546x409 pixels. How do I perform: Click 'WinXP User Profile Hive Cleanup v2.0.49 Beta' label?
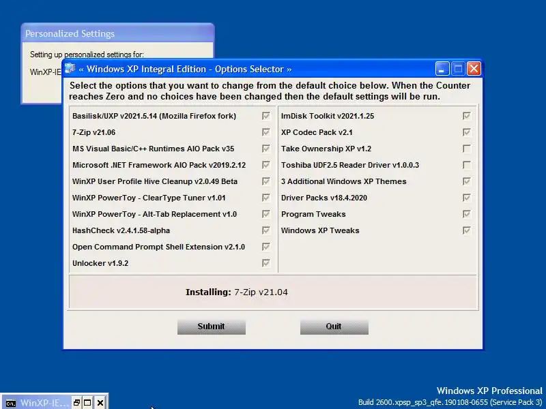coord(155,181)
